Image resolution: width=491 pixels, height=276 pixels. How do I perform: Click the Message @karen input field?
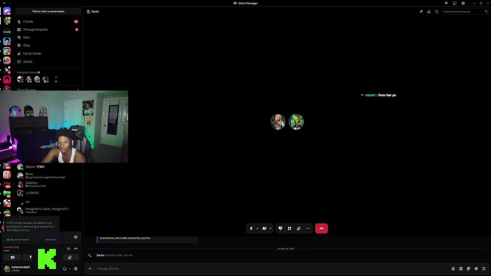(x=269, y=269)
